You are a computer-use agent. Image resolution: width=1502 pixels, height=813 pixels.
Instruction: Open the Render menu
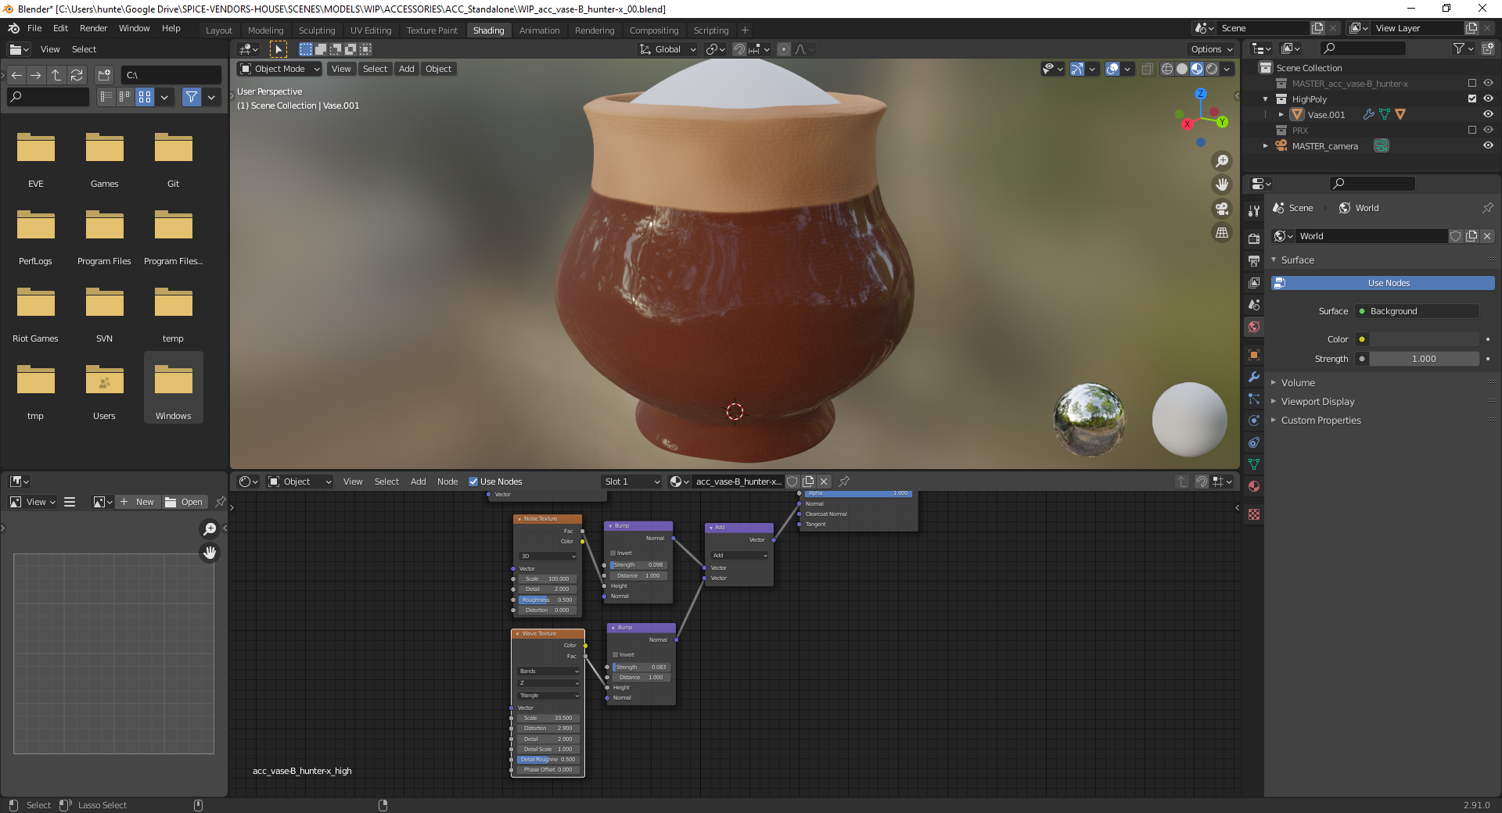(93, 28)
